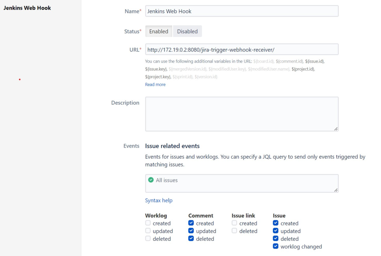Open the Read more link

[155, 84]
